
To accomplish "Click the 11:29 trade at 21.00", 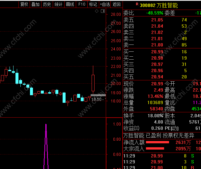I will point(162,167).
